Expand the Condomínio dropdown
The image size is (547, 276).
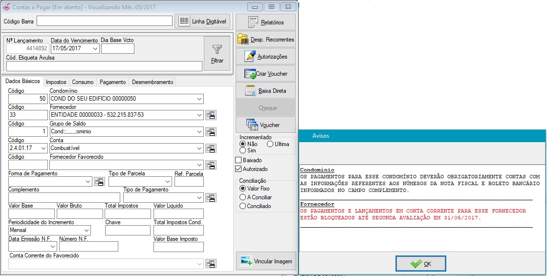[199, 99]
